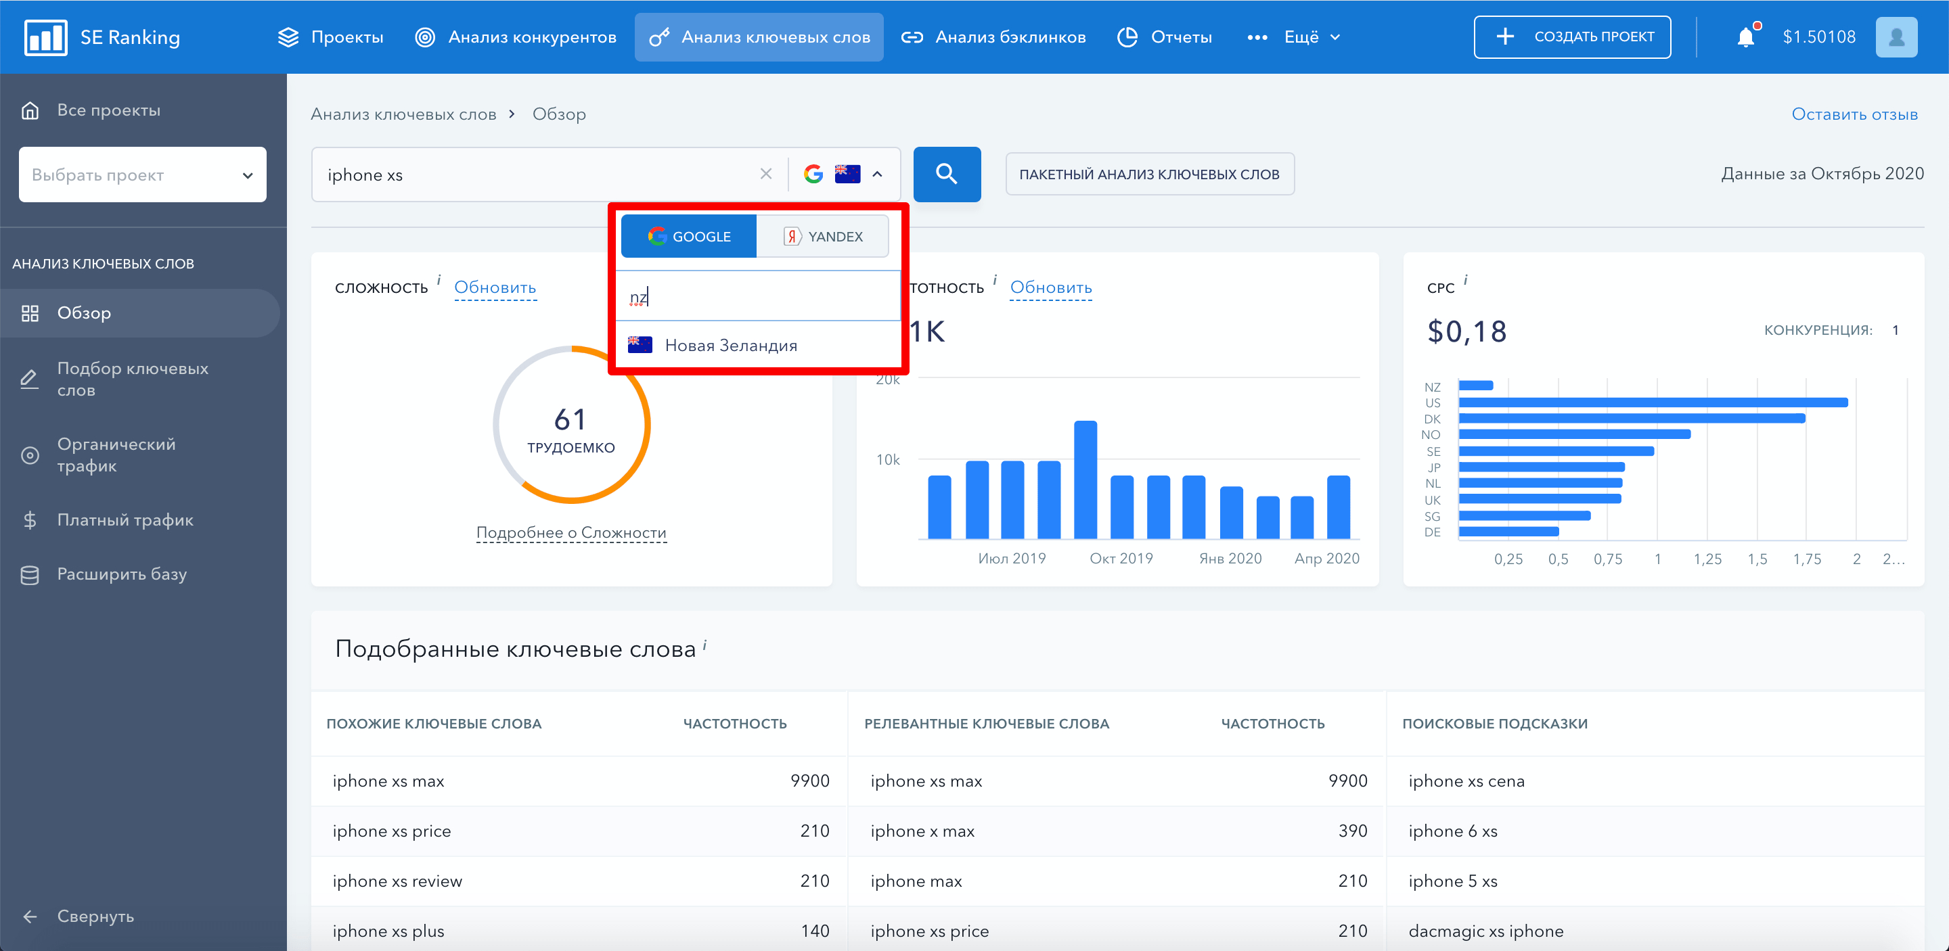Click the 61 difficulty gauge ring

click(571, 425)
